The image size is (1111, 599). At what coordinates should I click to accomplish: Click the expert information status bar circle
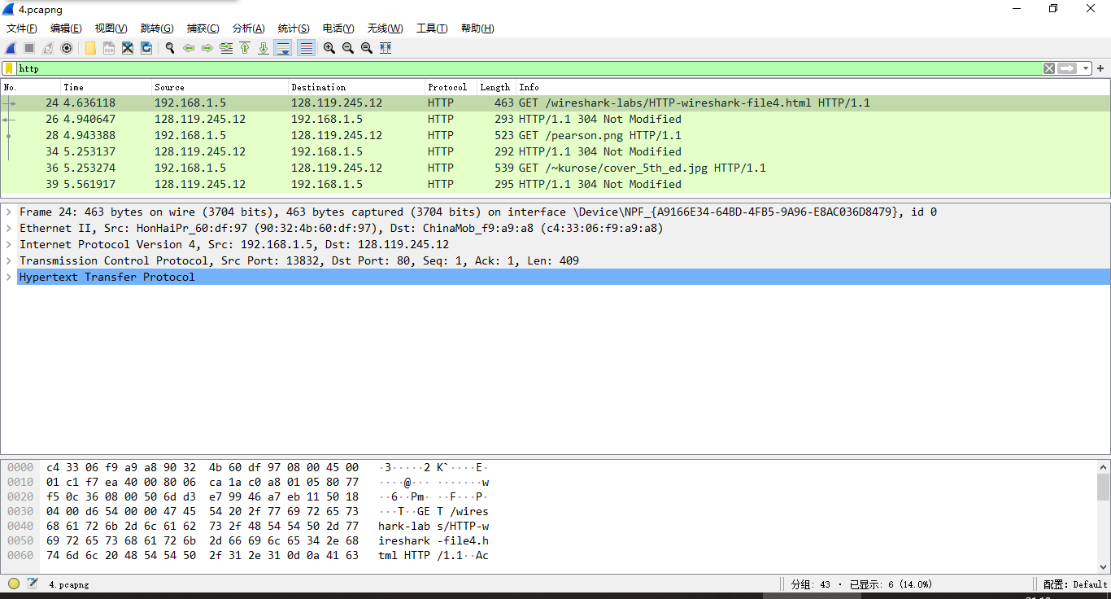click(x=14, y=584)
